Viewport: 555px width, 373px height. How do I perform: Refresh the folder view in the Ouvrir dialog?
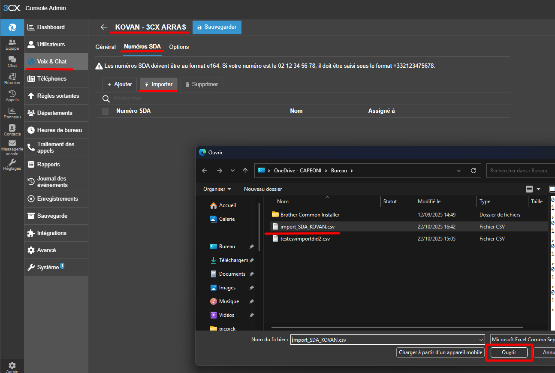coord(474,170)
